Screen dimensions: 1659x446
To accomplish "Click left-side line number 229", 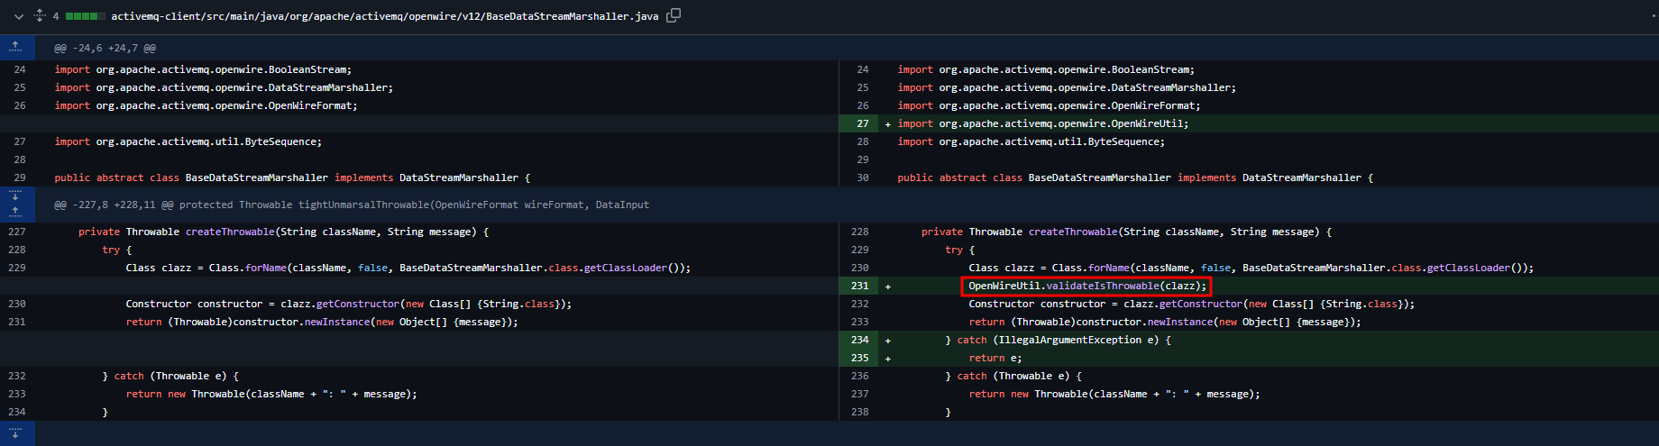I will tap(17, 268).
